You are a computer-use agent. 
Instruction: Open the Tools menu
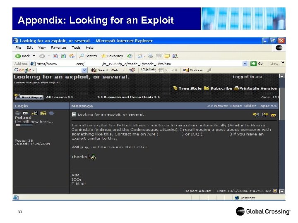coord(76,47)
